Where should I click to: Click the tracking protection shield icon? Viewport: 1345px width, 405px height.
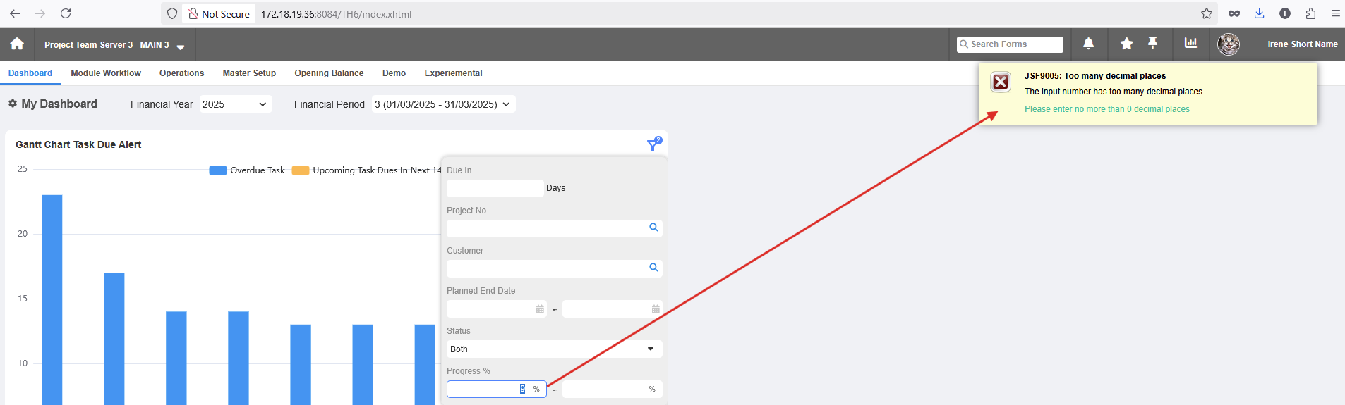172,13
